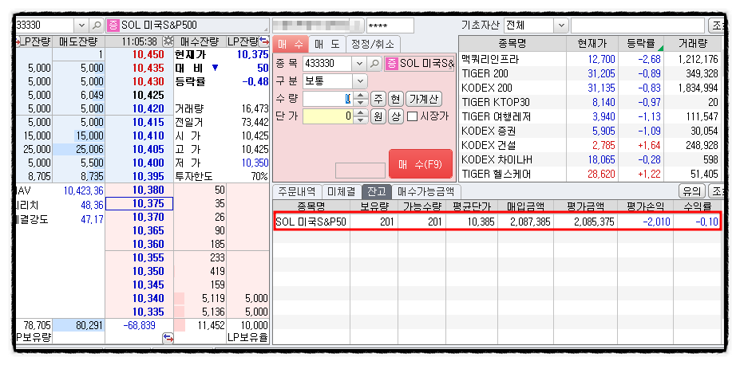Focus the yellow 단가 price input field
This screenshot has width=740, height=365.
(x=328, y=116)
